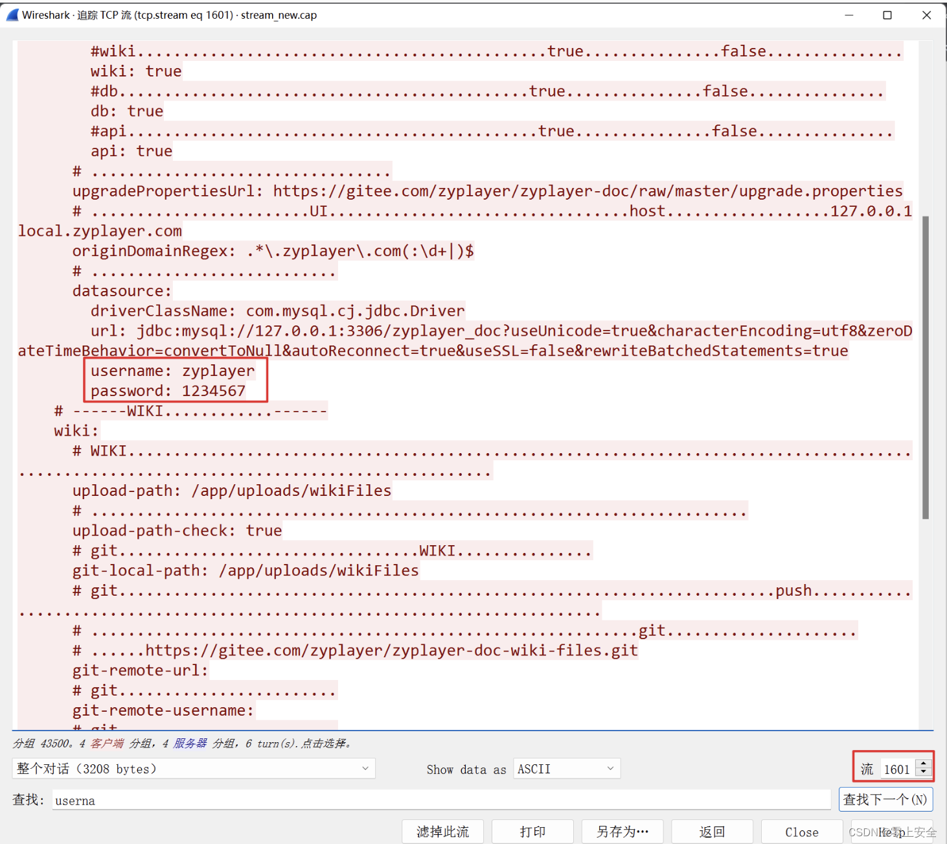Open the conversation selection dropdown (3208 bytes)
This screenshot has width=947, height=844.
click(194, 769)
